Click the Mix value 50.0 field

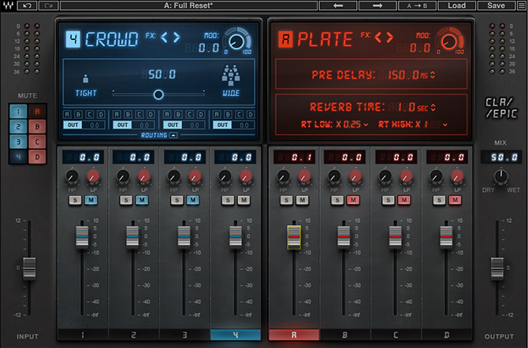501,157
